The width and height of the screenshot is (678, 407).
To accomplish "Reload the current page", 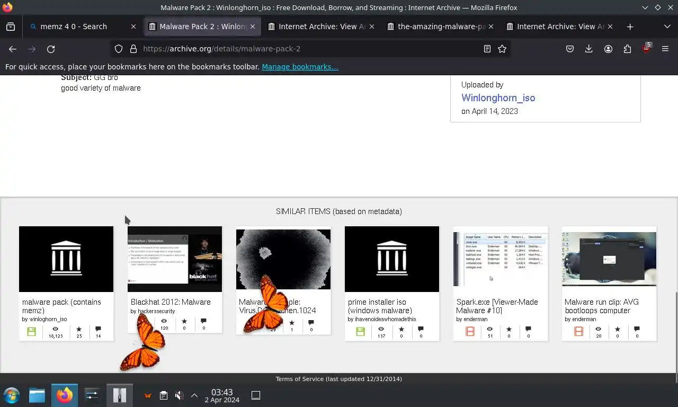I will 51,49.
